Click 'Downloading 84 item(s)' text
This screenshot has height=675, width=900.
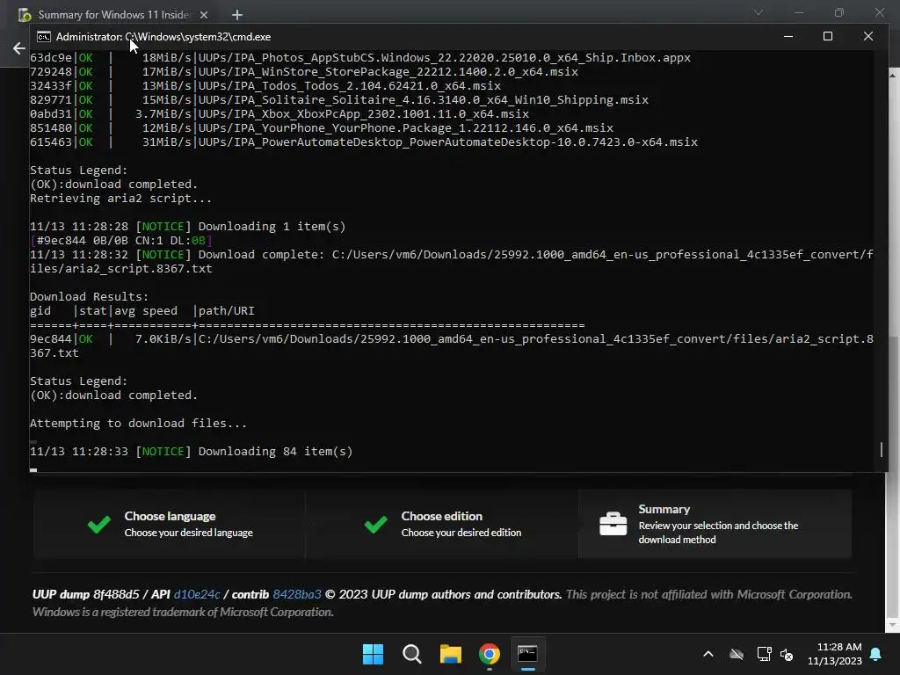[x=275, y=451]
